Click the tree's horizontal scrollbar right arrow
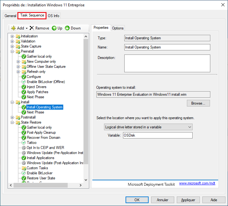The height and width of the screenshot is (206, 228). click(82, 185)
